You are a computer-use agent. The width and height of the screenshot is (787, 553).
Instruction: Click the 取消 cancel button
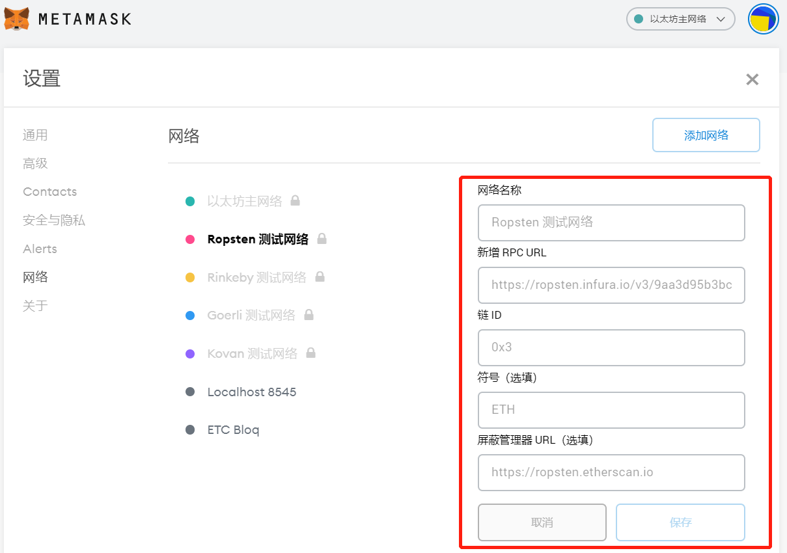pyautogui.click(x=542, y=522)
